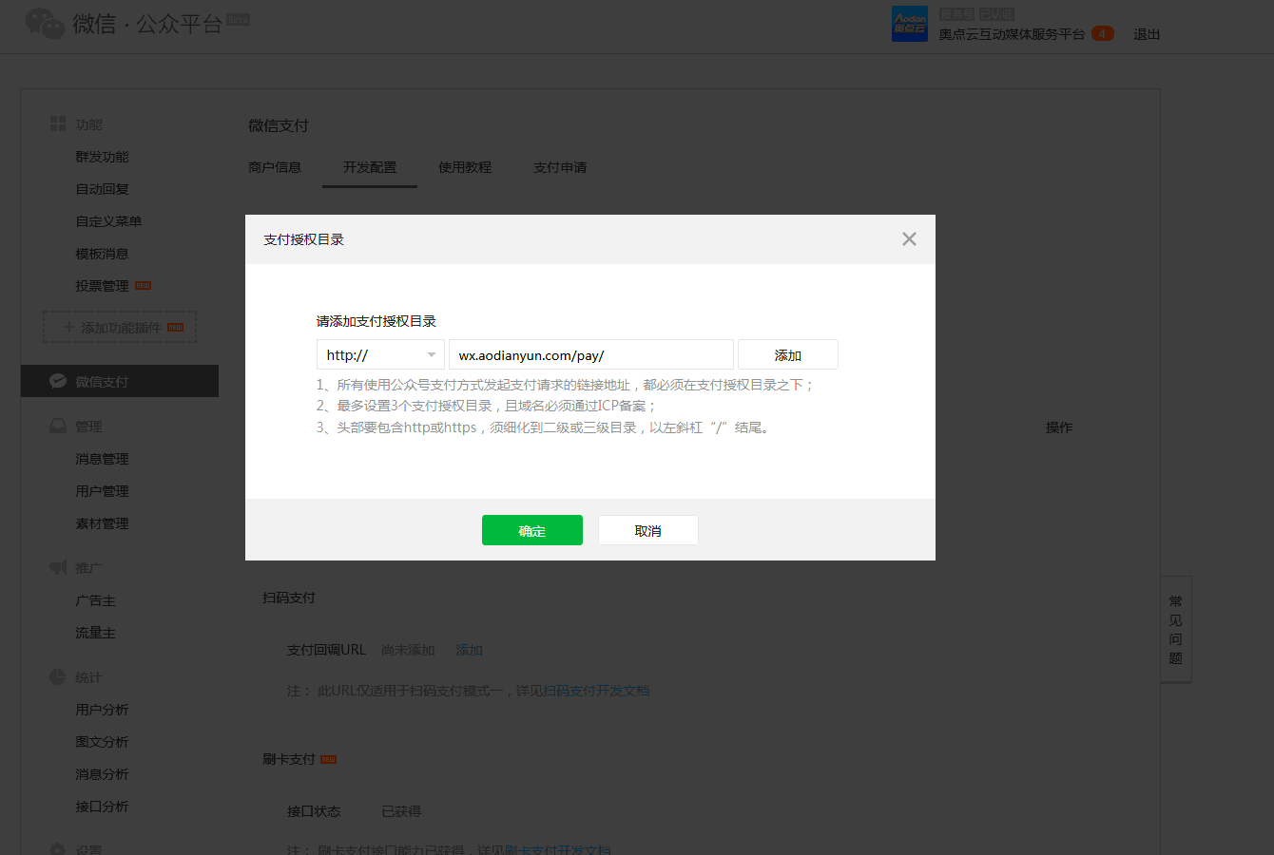This screenshot has height=855, width=1274.
Task: Select 微信支付 in the sidebar
Action: 120,381
